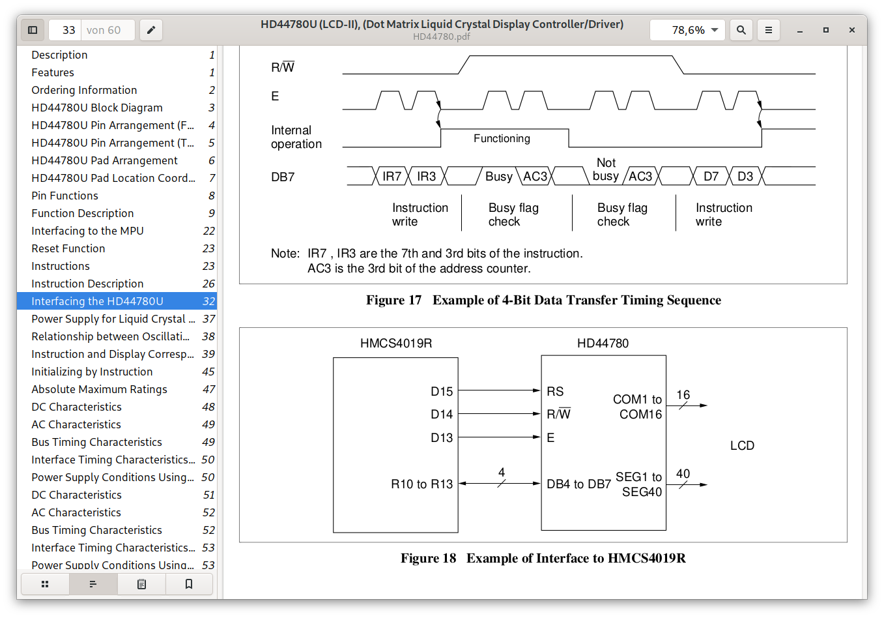Open the zoom level dropdown 78,6%
The image size is (884, 618).
(687, 30)
